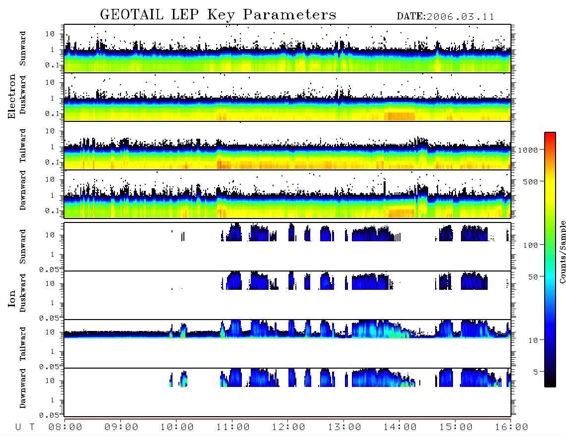The image size is (566, 436).
Task: Select the Ion group axis label
Action: (12, 298)
